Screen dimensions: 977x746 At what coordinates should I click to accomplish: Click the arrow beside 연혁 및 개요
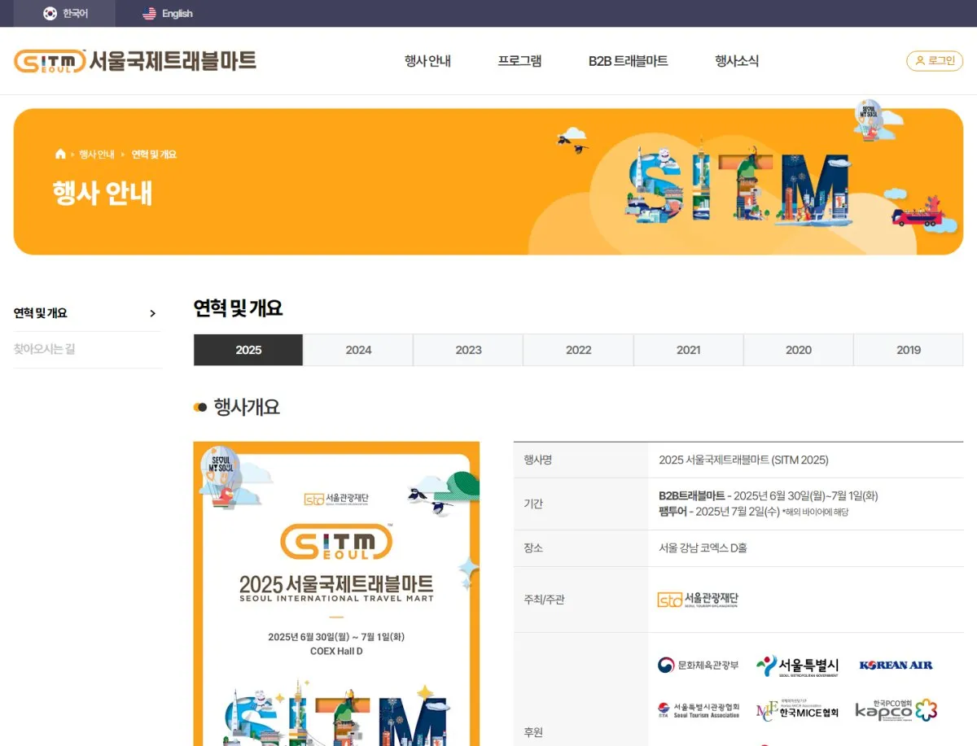(x=152, y=313)
